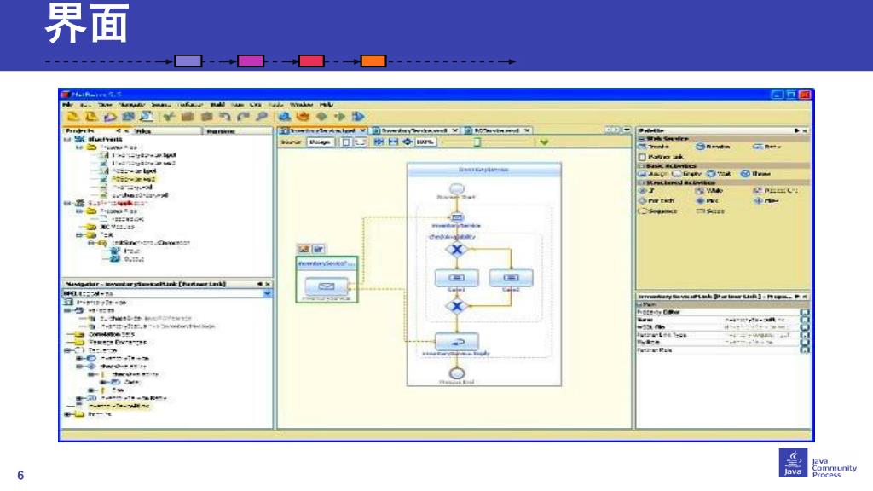Click the zoom percentage field showing 100%
Viewport: 873px width, 491px height.
tap(425, 142)
